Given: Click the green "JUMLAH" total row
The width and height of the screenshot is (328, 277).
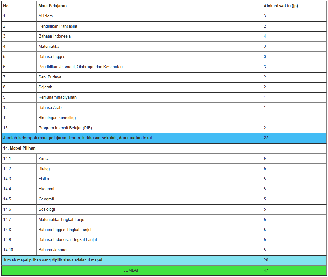Looking at the screenshot, I should (x=131, y=270).
